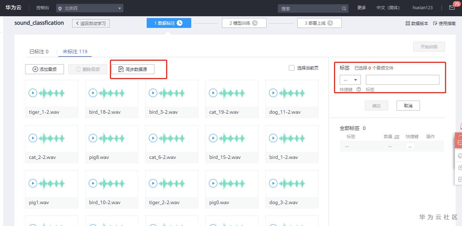Play the bird_15-2.wav audio clip
Screen dimensions: 462x226
213,138
